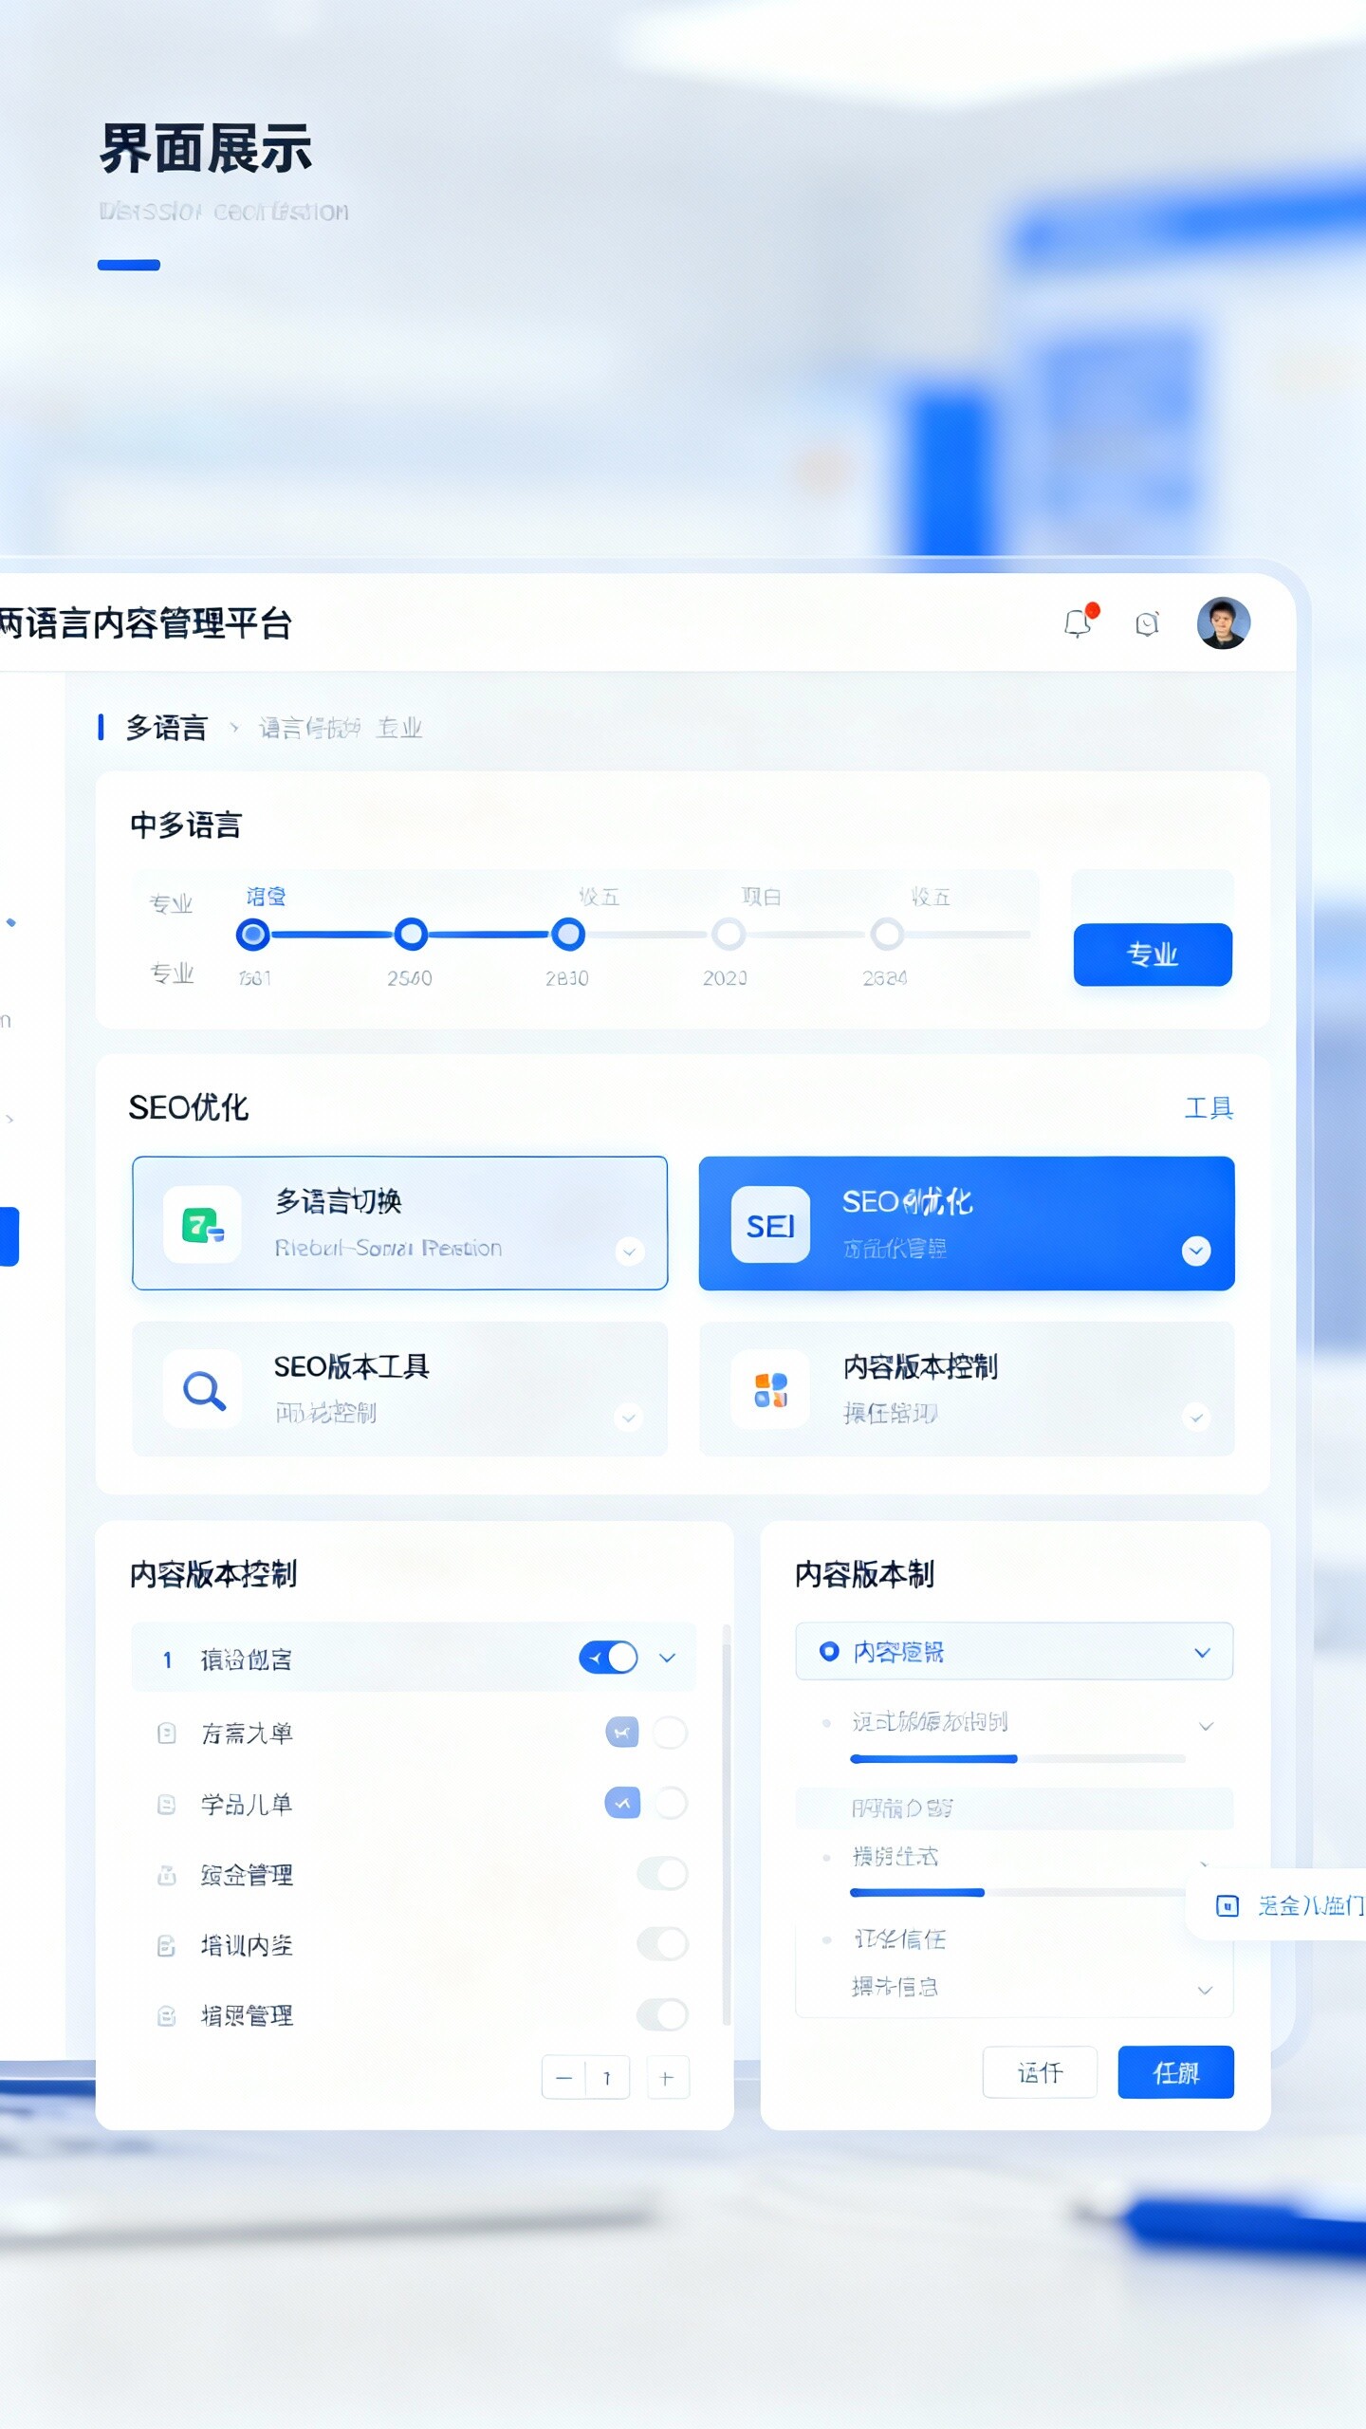Select the blue SEO优化 card
This screenshot has width=1366, height=2429.
pyautogui.click(x=967, y=1223)
